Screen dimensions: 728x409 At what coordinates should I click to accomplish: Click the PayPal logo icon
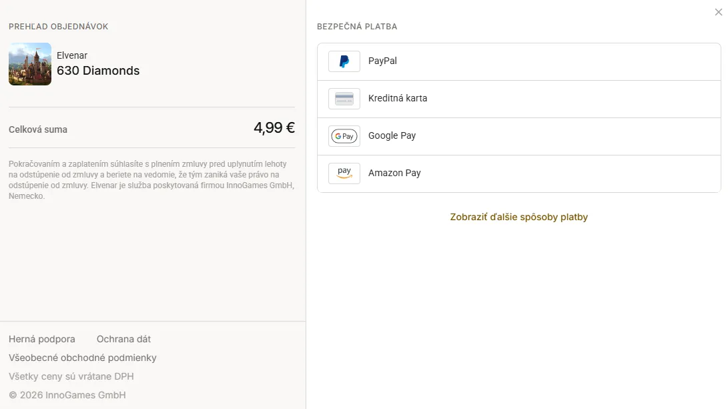pyautogui.click(x=344, y=61)
